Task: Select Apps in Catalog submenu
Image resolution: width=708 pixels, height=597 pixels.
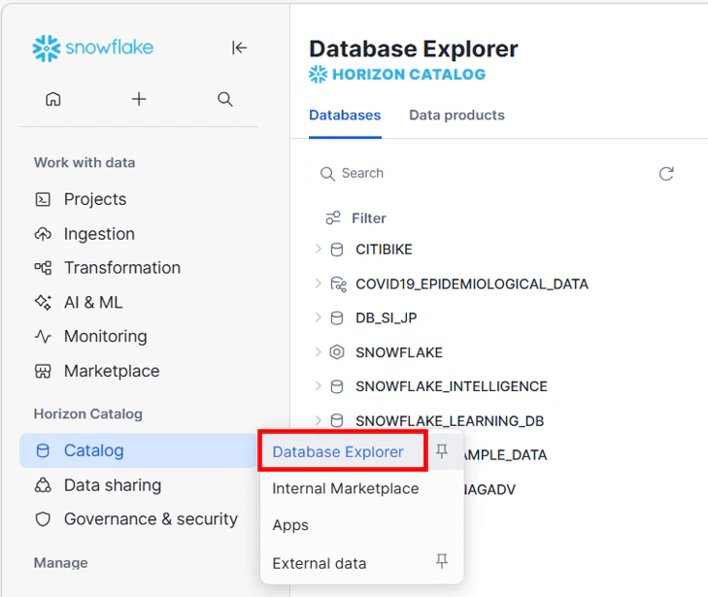Action: [x=290, y=526]
